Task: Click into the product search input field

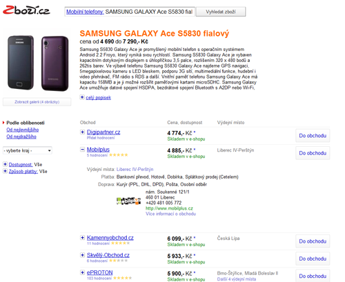Action: [x=130, y=12]
